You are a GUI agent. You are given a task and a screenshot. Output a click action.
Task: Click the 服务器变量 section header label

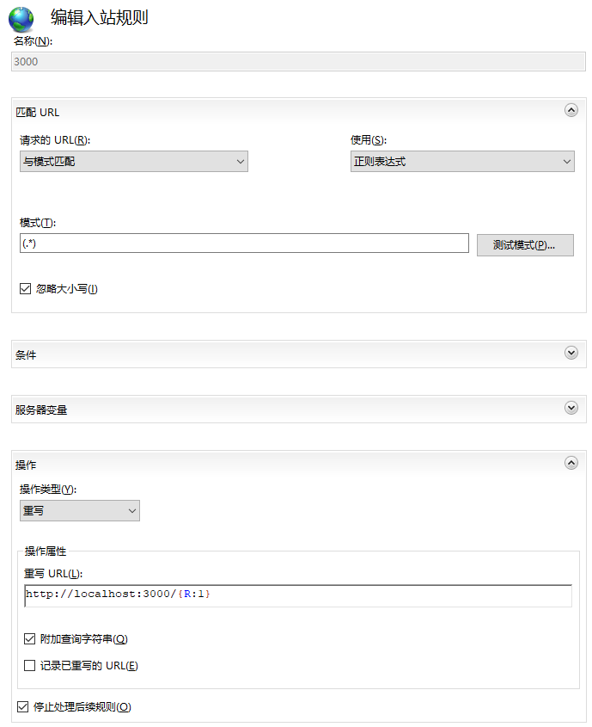pyautogui.click(x=41, y=410)
